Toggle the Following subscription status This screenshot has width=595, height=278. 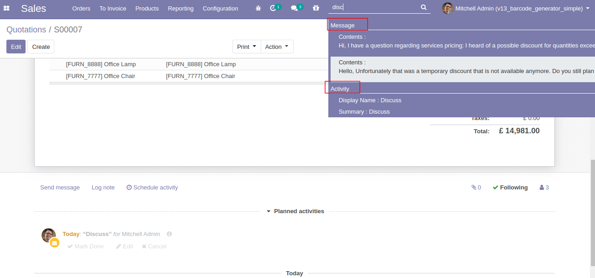510,188
